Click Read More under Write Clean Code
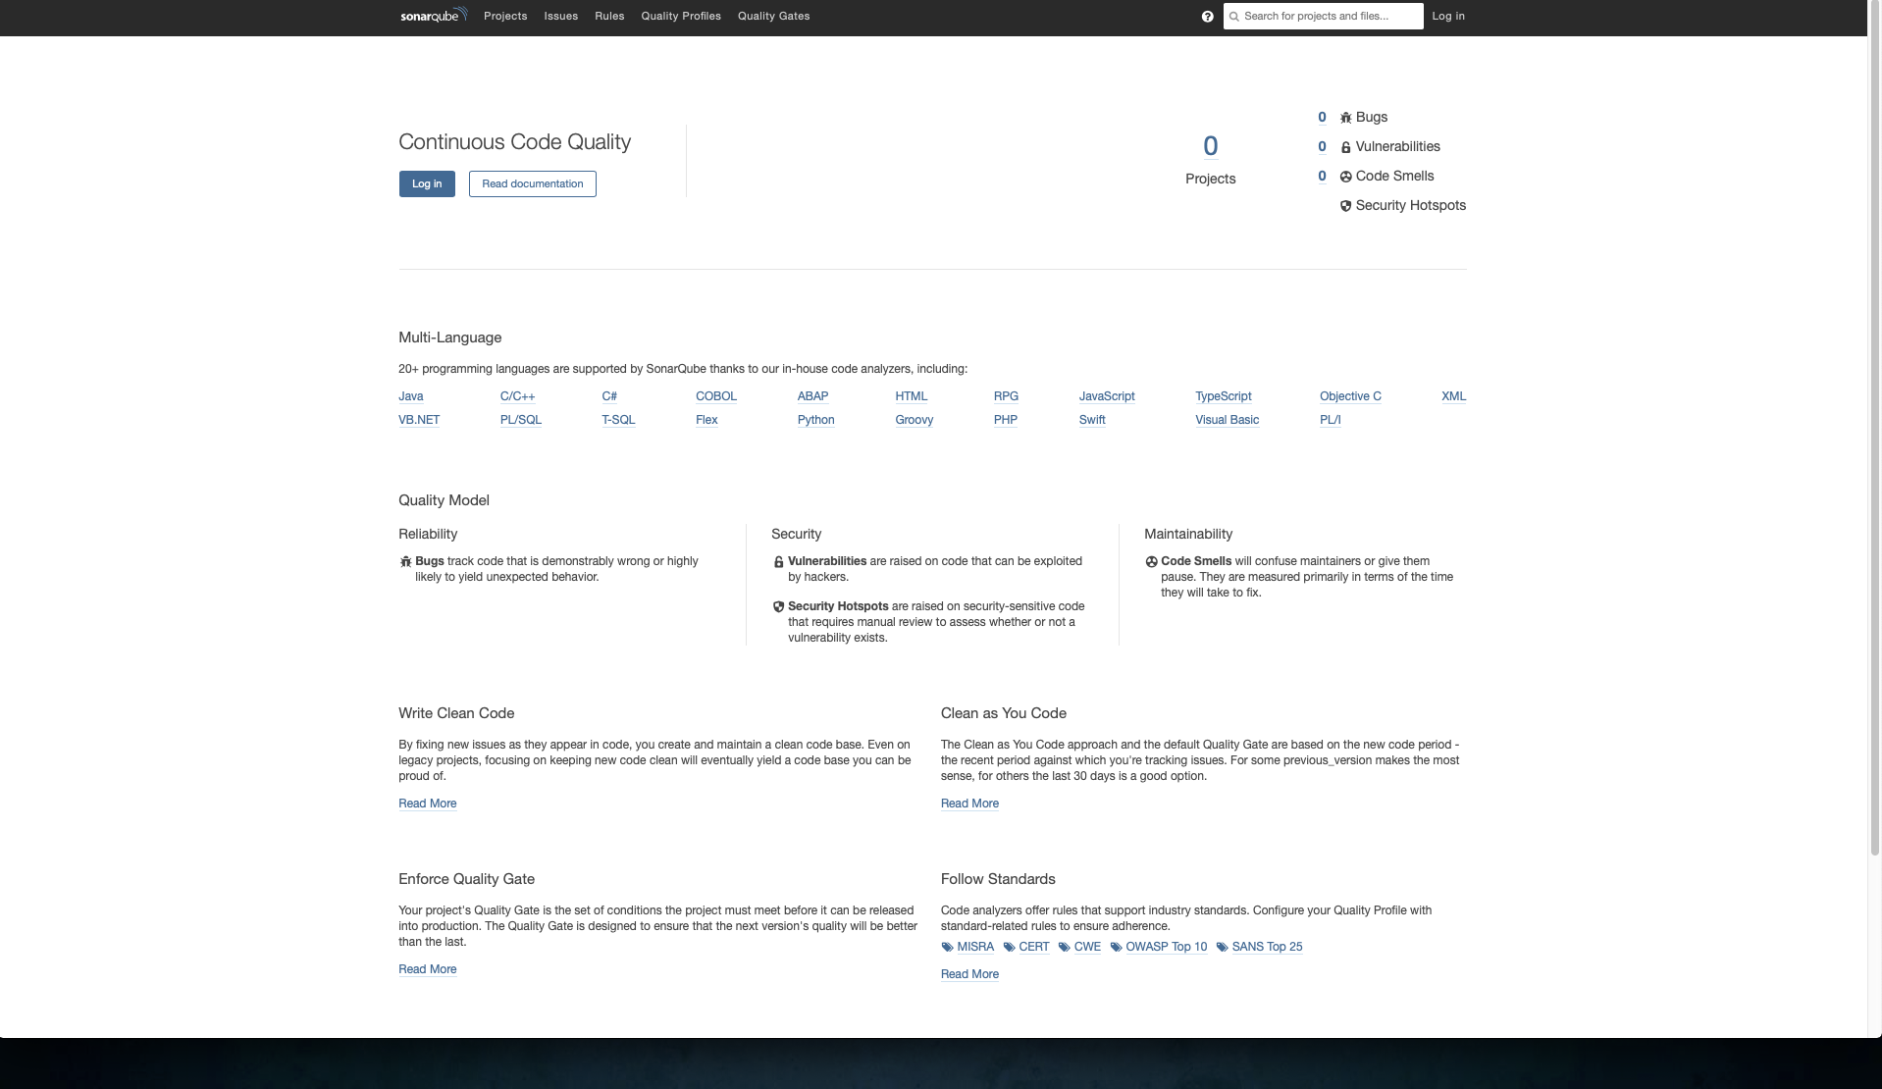The height and width of the screenshot is (1089, 1882). point(428,804)
